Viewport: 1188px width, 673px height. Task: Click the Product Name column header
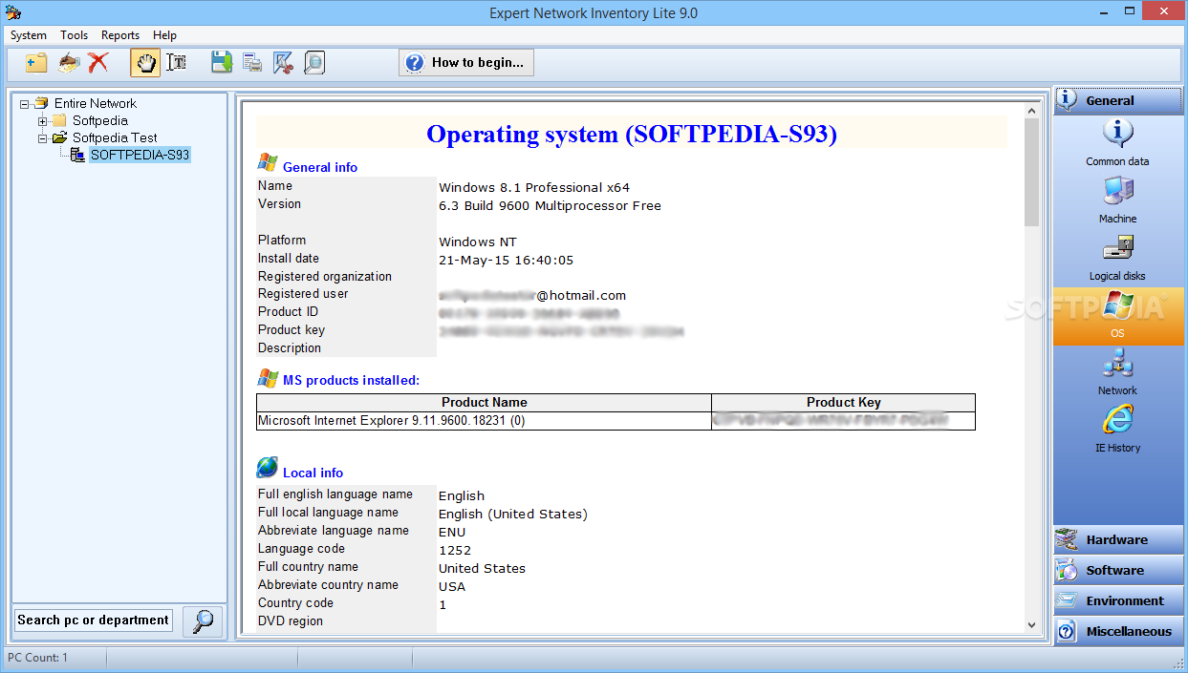[x=485, y=403]
